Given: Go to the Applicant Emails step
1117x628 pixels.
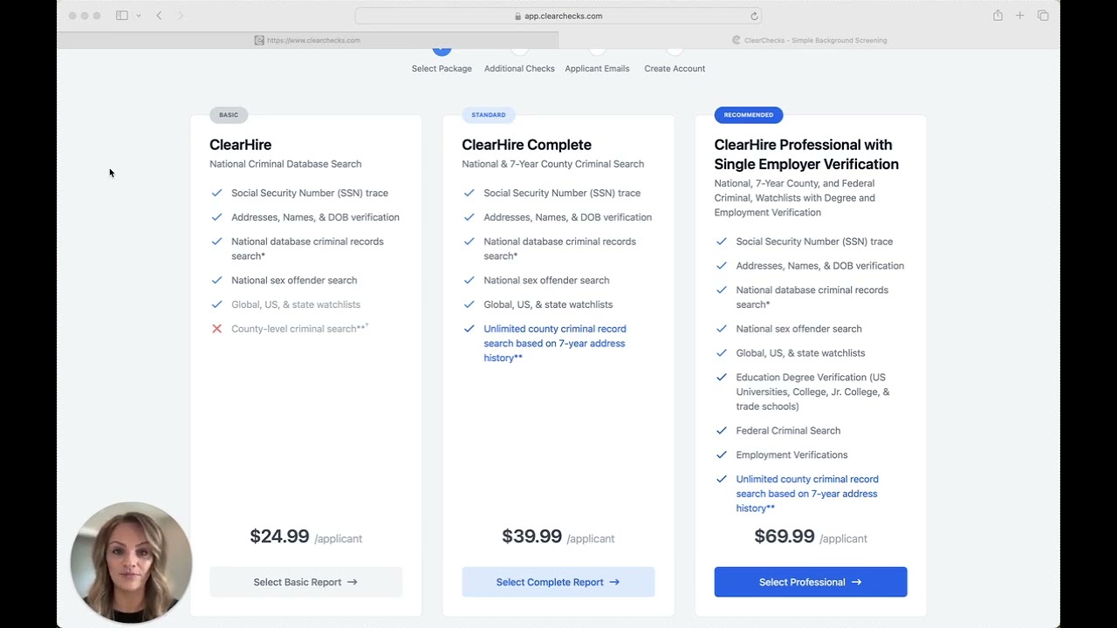Looking at the screenshot, I should (x=597, y=68).
